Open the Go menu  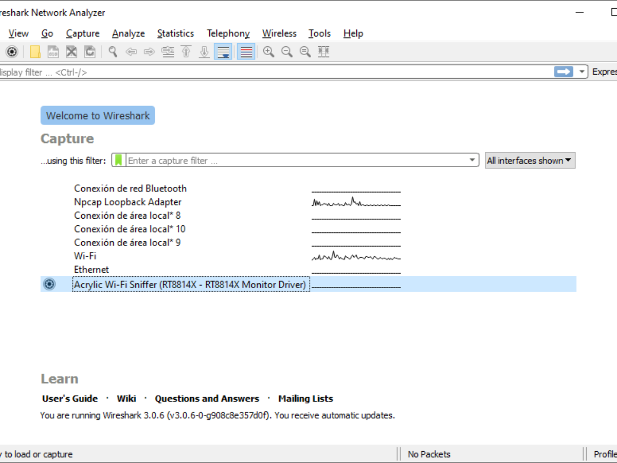click(x=47, y=33)
